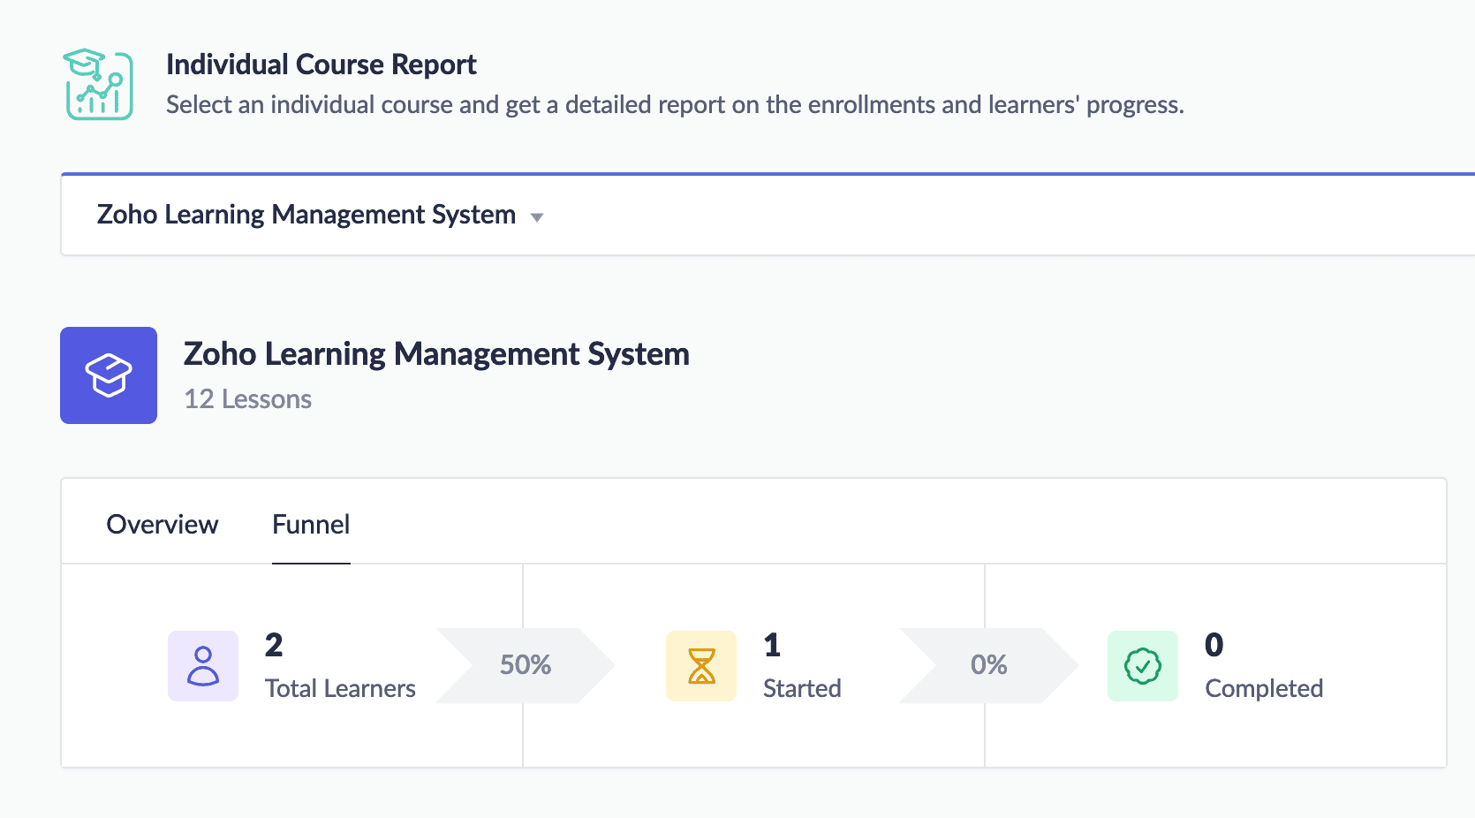1475x818 pixels.
Task: Switch to the Overview tab
Action: click(163, 525)
